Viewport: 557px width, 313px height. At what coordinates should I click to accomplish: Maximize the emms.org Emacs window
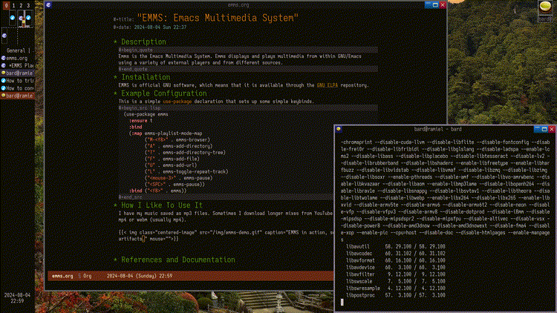pos(435,5)
